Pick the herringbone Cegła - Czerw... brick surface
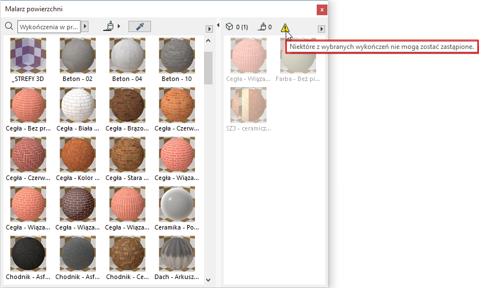 click(28, 154)
